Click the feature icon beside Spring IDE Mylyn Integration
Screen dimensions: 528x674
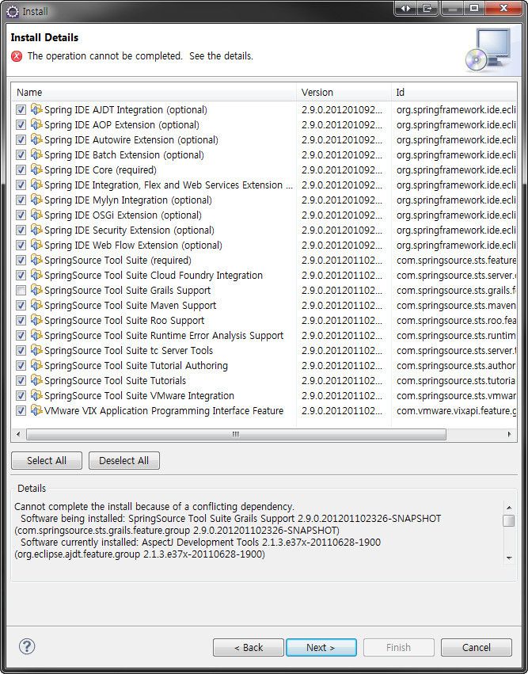tap(36, 200)
